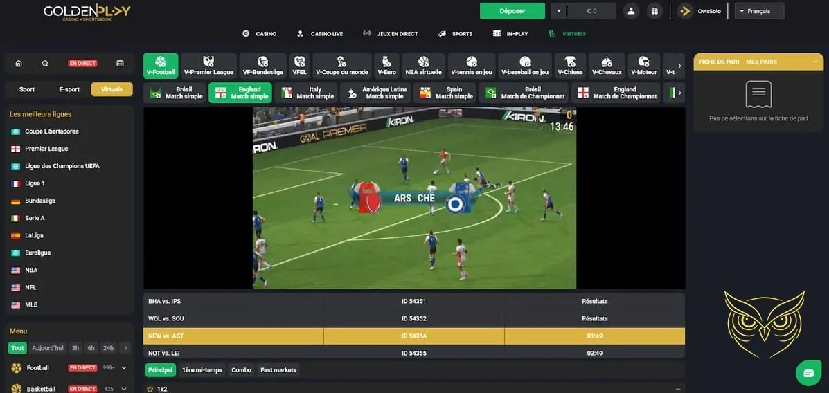Select the V-Chevaux horse racing icon
Viewport: 829px width, 393px height.
[x=607, y=65]
